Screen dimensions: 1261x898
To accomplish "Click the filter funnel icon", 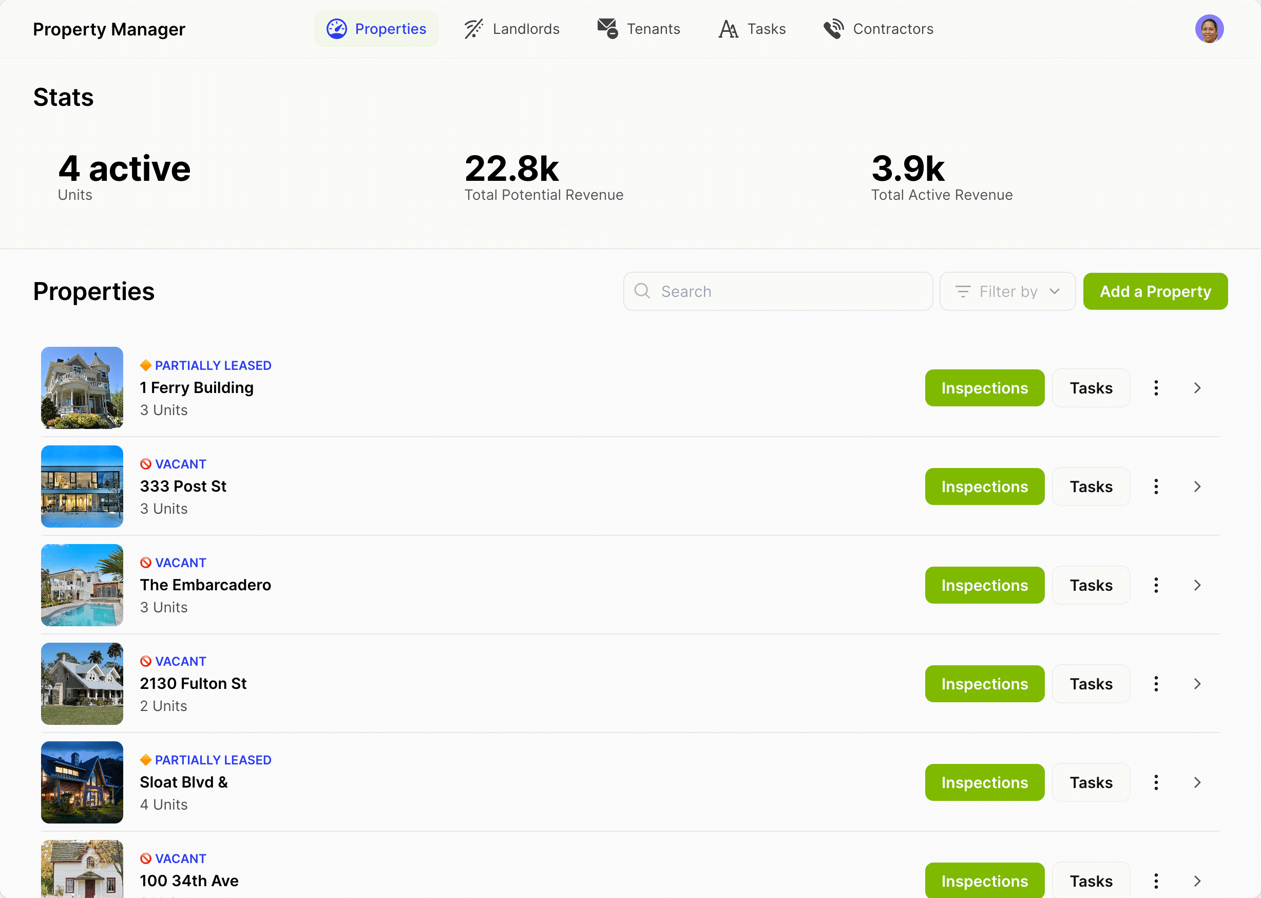I will click(963, 291).
